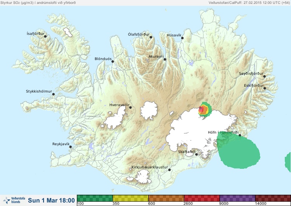Select the Reykjavík city label
This screenshot has width=291, height=206.
click(x=61, y=144)
